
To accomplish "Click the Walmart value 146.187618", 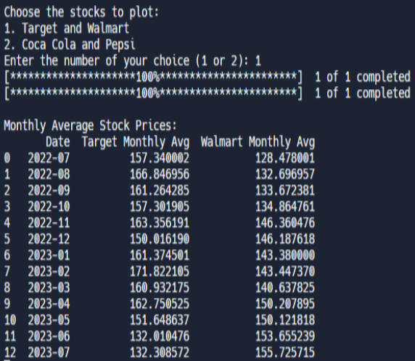I will [x=285, y=239].
